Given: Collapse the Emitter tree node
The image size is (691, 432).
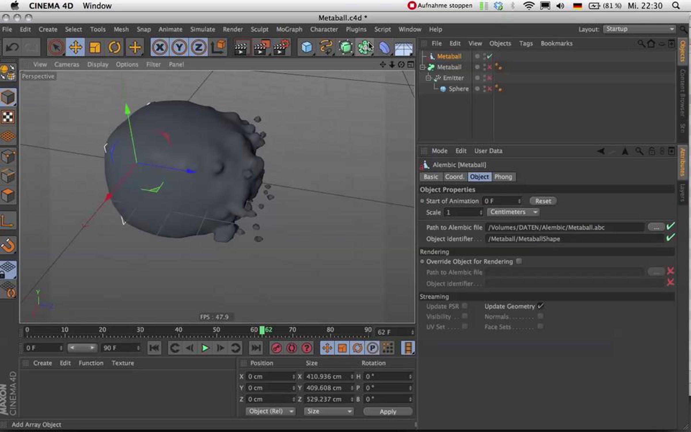Looking at the screenshot, I should 428,78.
